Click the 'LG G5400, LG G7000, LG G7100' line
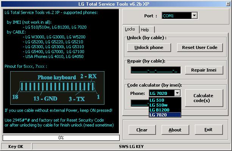This screenshot has width=232, height=151. [54, 52]
